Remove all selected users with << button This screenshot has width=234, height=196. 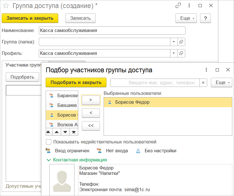point(91,125)
